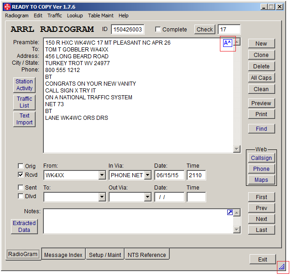Open the Out Via dropdown
Image resolution: width=292 pixels, height=277 pixels.
pos(147,197)
